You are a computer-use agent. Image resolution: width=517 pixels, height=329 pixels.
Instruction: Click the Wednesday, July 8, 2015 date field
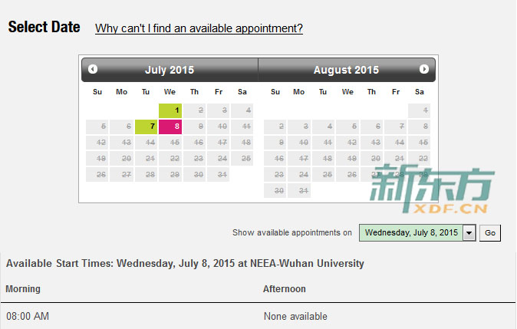pyautogui.click(x=411, y=233)
